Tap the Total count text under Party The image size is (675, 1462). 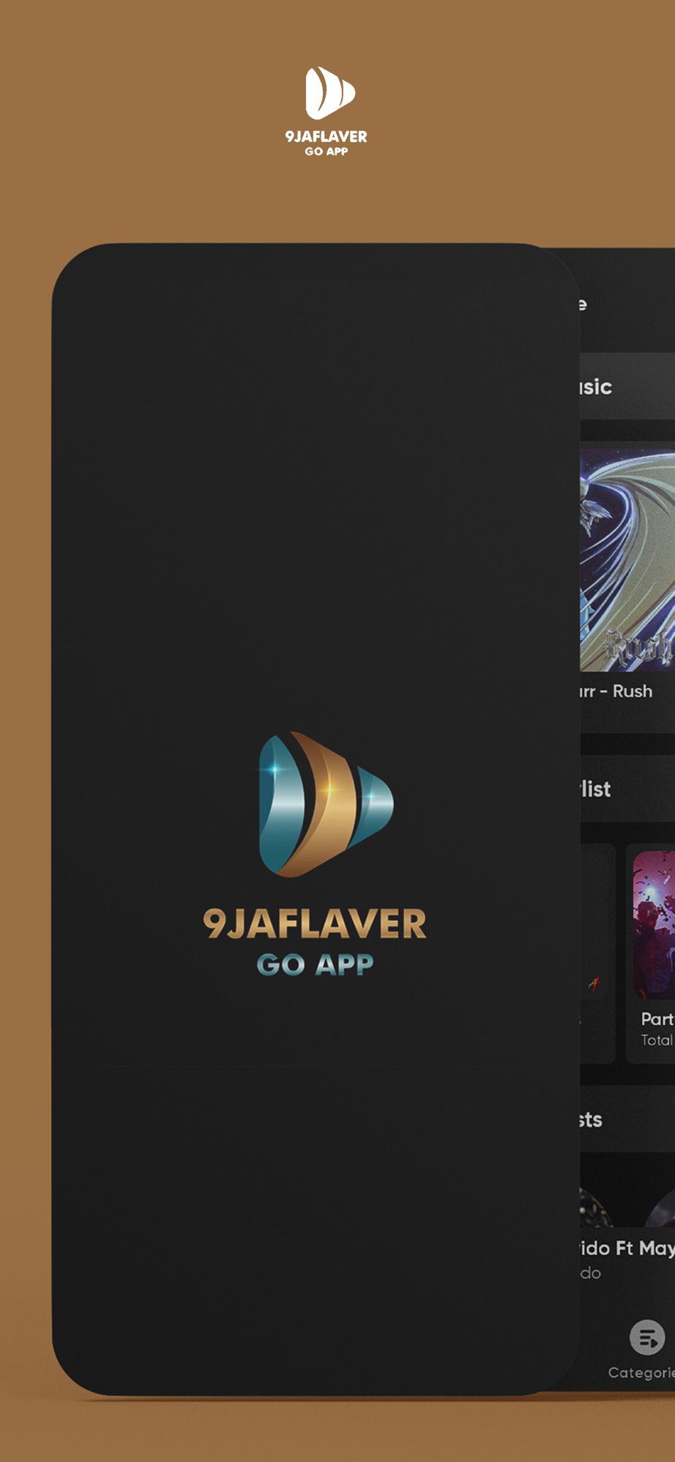[657, 1040]
